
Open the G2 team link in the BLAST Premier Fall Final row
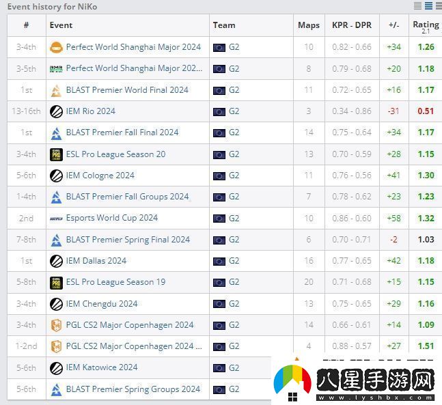click(x=234, y=132)
